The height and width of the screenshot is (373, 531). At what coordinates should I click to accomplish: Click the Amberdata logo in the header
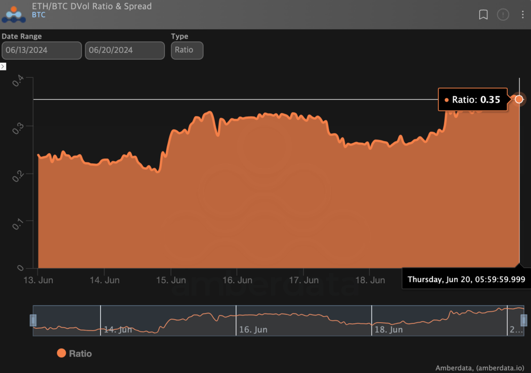click(15, 15)
